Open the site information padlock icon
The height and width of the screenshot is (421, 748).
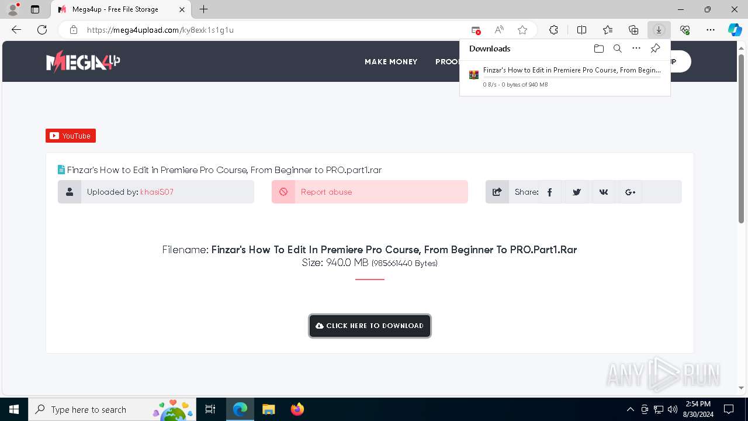[x=73, y=30]
